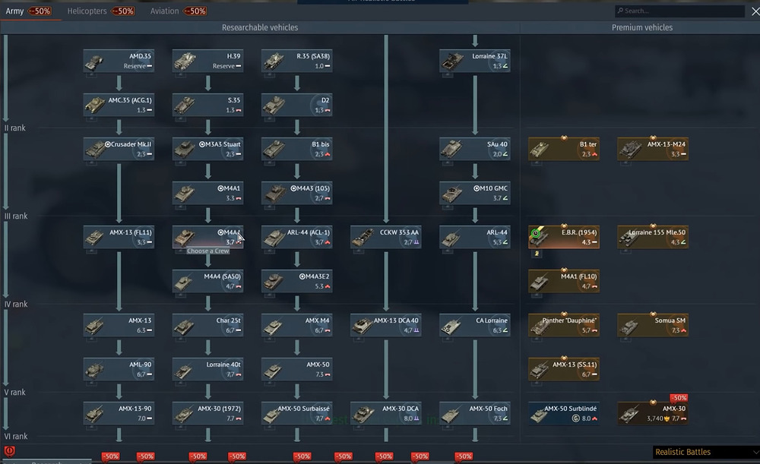Select the AMX M4 vehicle card
Image resolution: width=760 pixels, height=464 pixels.
[296, 325]
